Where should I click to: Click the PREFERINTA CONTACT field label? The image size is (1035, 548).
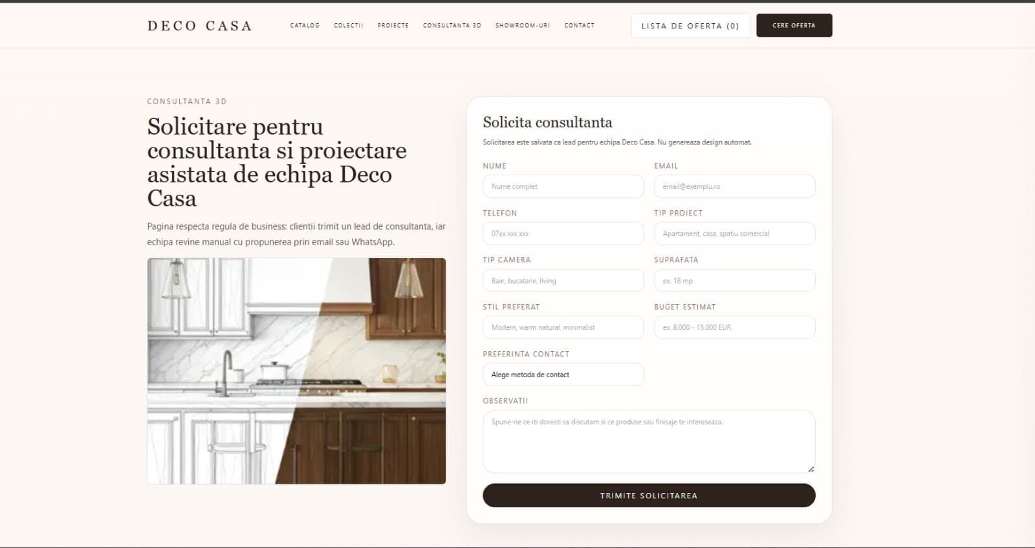(526, 355)
